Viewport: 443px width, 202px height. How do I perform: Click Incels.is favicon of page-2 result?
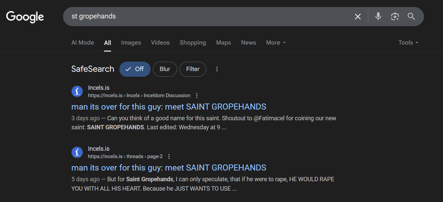point(77,152)
